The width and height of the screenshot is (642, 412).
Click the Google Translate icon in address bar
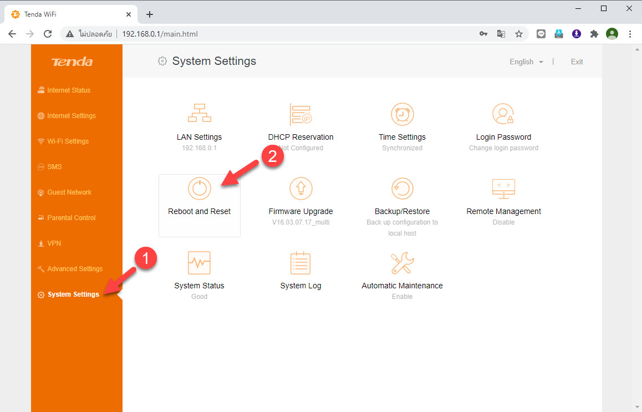pyautogui.click(x=501, y=34)
